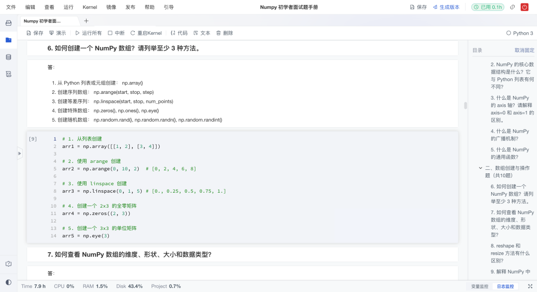Image resolution: width=537 pixels, height=292 pixels.
Task: Restart the kernel with 重启Kernel
Action: click(146, 33)
